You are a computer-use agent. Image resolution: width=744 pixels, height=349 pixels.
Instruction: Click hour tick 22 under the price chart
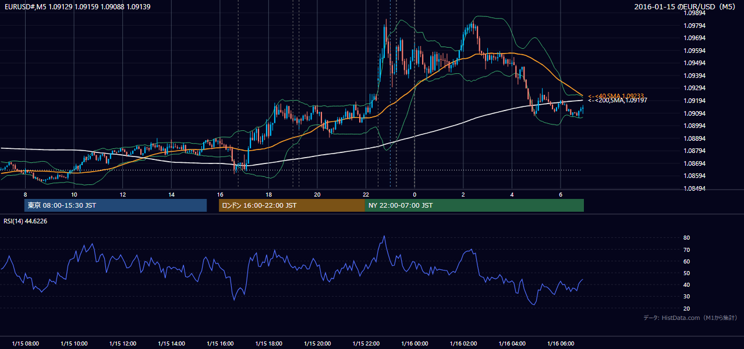click(366, 194)
